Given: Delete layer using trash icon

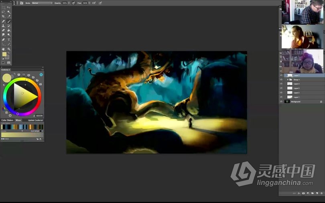Looking at the screenshot, I should click(321, 193).
